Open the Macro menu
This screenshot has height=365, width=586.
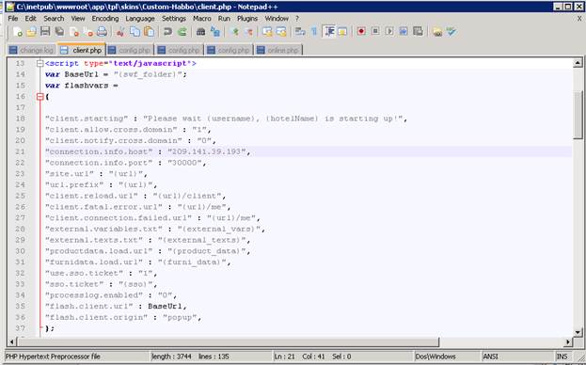202,18
